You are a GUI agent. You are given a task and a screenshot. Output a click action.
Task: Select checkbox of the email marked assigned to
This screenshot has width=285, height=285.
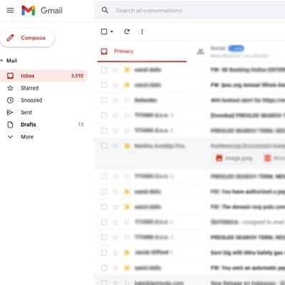point(104,222)
